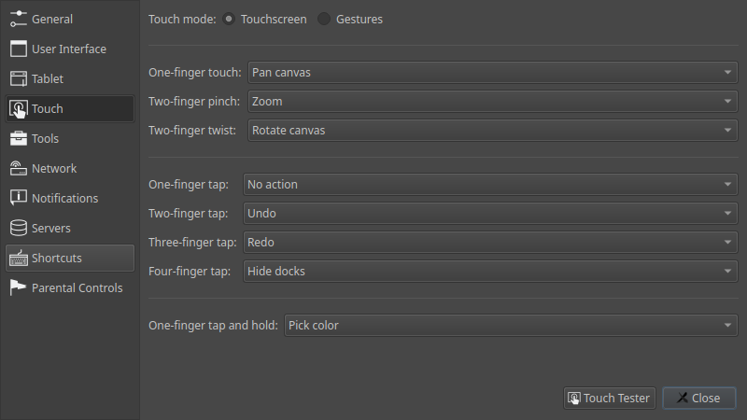Click the Tools toolbox icon
This screenshot has width=747, height=420.
pyautogui.click(x=18, y=138)
